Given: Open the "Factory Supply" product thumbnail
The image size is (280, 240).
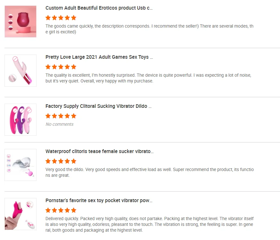Looking at the screenshot, I should pyautogui.click(x=21, y=120).
